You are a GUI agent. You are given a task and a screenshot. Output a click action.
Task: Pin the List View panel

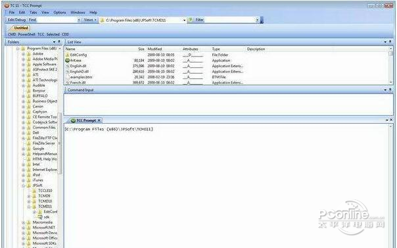390,42
